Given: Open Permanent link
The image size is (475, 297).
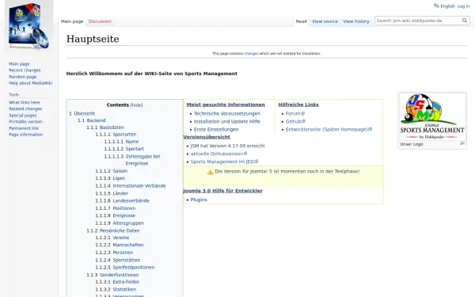Looking at the screenshot, I should pyautogui.click(x=24, y=128).
